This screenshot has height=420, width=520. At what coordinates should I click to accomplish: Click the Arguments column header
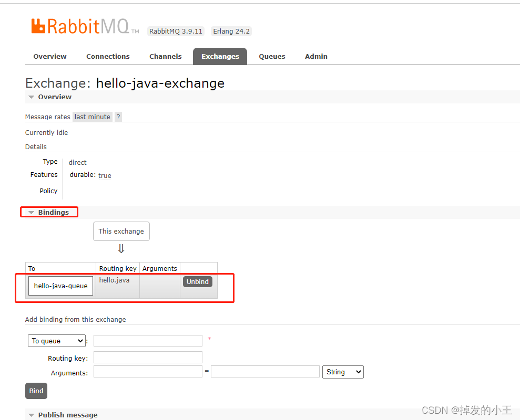click(x=159, y=268)
